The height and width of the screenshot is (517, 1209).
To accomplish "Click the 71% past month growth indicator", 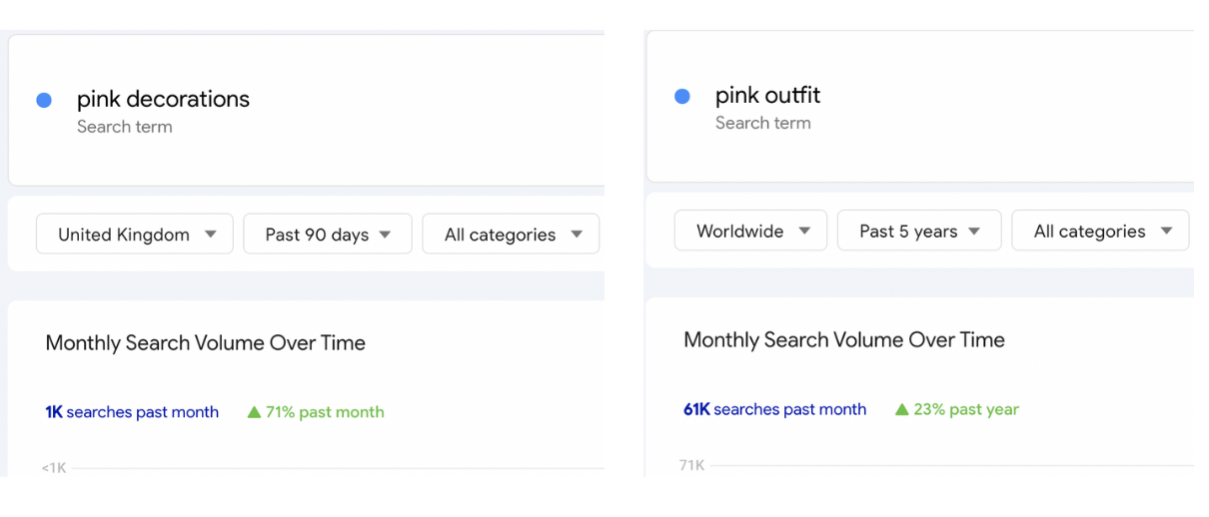I will coord(316,412).
